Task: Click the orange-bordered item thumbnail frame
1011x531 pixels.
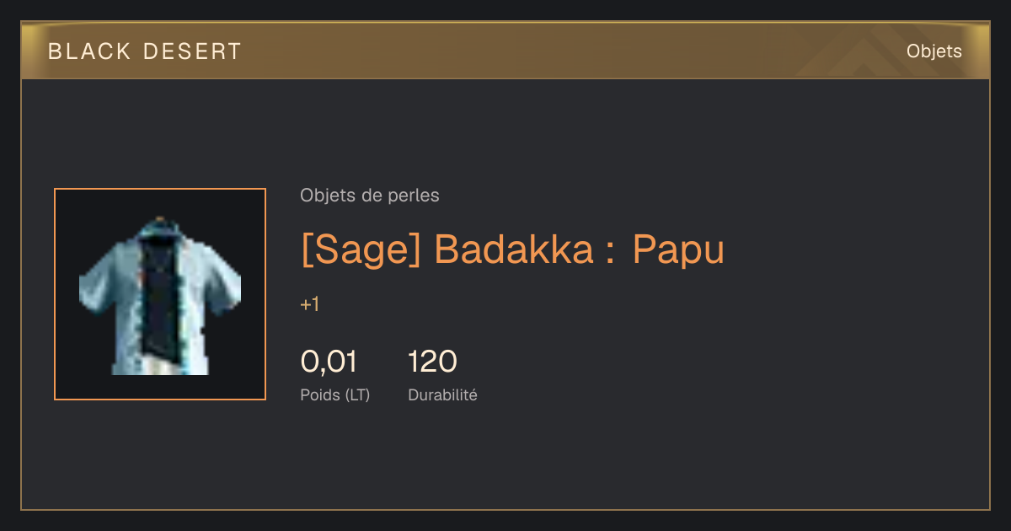Action: 160,294
